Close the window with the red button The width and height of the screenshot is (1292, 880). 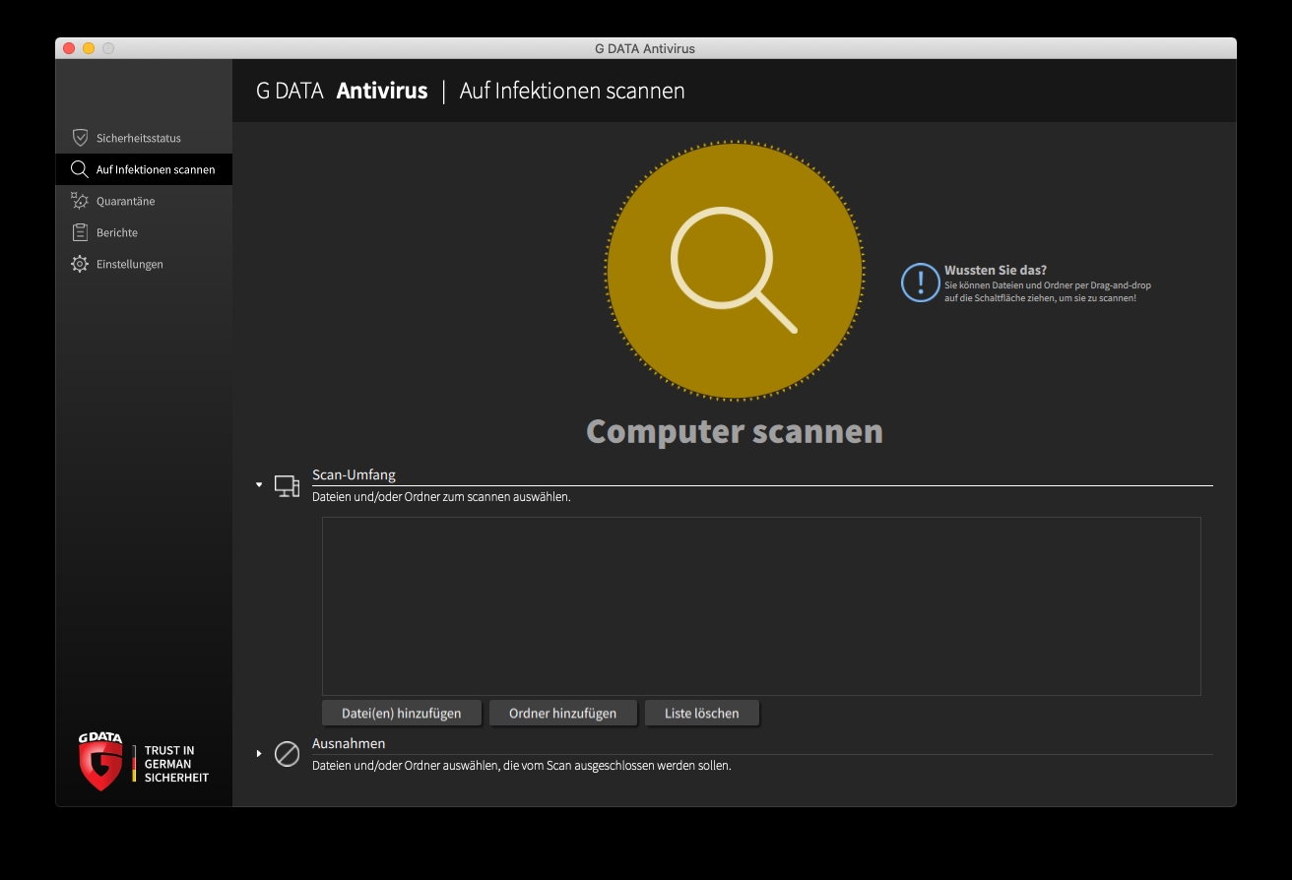pos(69,48)
